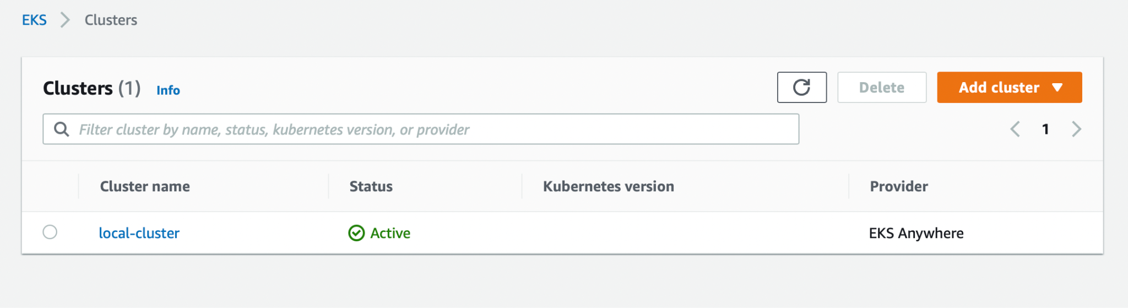Viewport: 1128px width, 308px height.
Task: Click the magnifying glass search icon
Action: [x=61, y=129]
